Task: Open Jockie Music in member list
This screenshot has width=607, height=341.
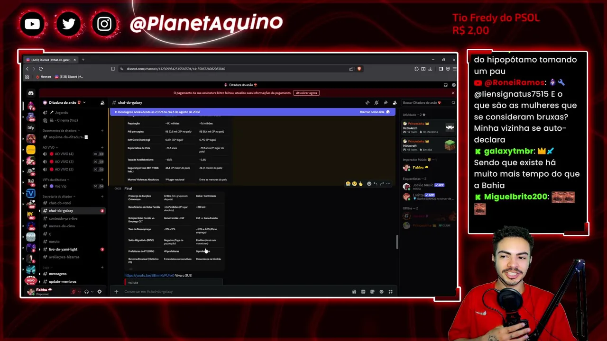Action: 429,186
